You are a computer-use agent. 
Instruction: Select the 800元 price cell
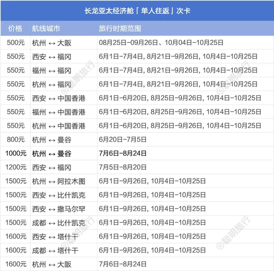pos(16,139)
